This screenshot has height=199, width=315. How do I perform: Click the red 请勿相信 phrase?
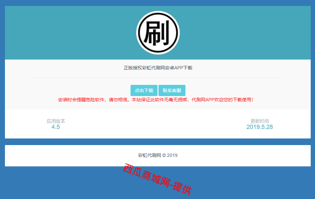[118, 100]
